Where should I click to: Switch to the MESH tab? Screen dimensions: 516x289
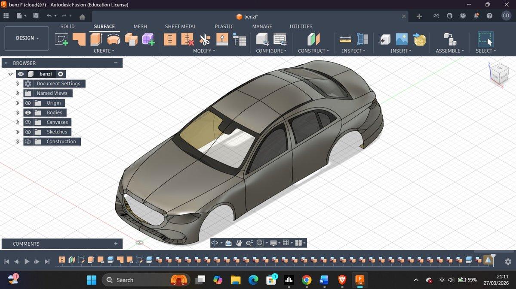coord(140,26)
